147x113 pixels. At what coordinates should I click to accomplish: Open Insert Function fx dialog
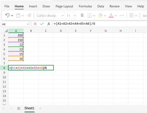(x=49, y=24)
